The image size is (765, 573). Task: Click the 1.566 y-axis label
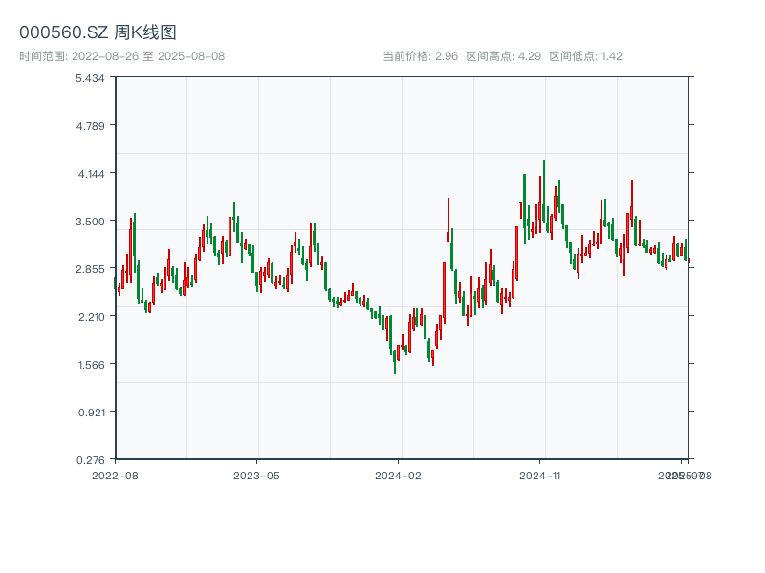pyautogui.click(x=91, y=365)
